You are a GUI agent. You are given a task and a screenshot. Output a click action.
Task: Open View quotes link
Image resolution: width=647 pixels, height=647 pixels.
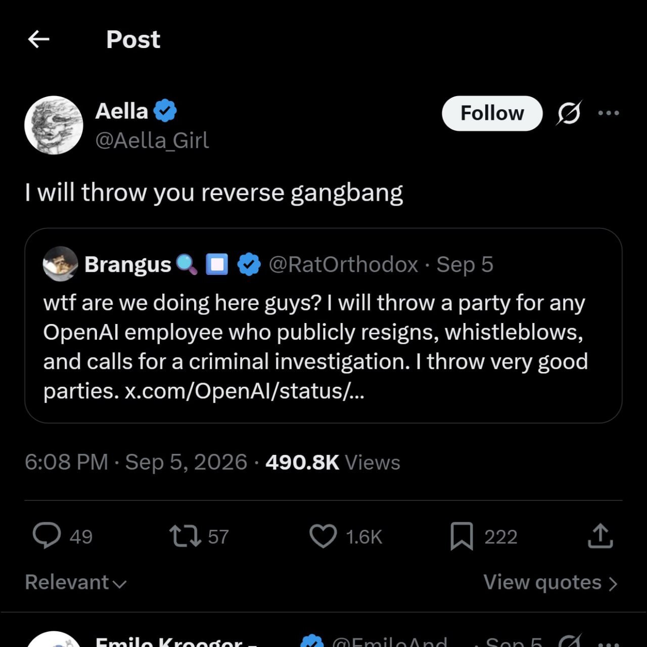click(x=550, y=582)
